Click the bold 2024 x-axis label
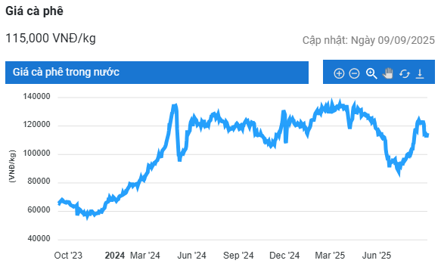 point(115,256)
